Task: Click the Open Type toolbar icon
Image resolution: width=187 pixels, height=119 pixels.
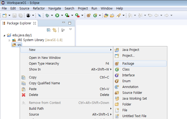Action: click(x=106, y=15)
